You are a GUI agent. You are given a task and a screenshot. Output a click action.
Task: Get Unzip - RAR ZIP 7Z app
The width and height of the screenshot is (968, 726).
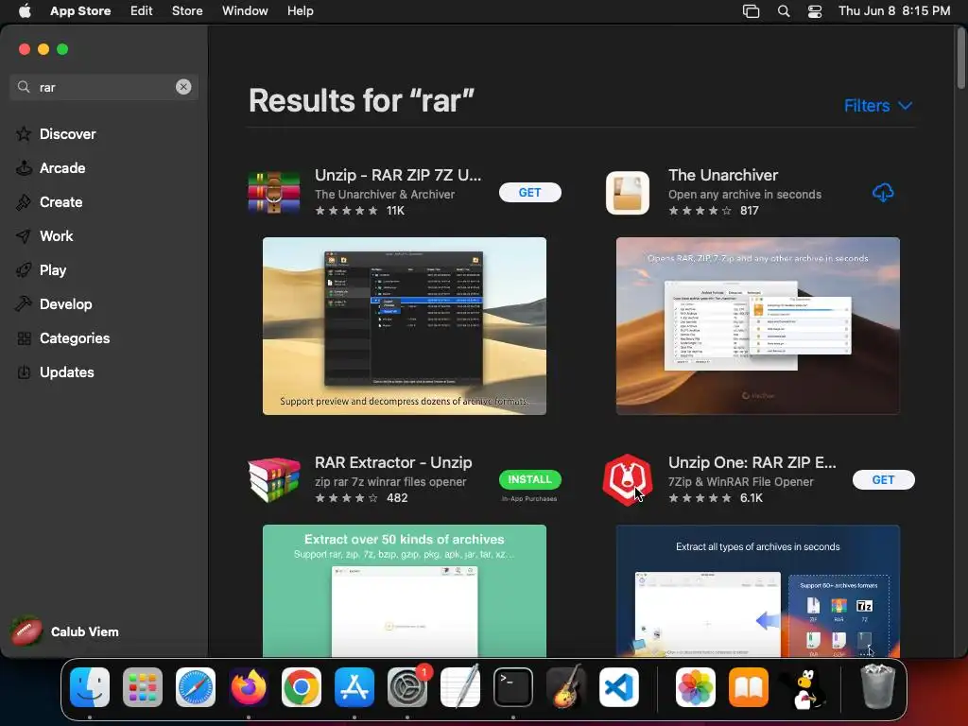pos(529,193)
